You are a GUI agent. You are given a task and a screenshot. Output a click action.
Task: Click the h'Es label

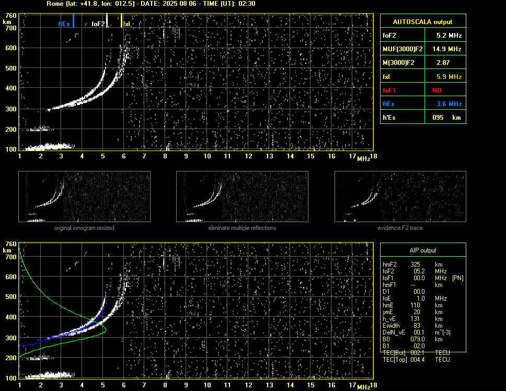(389, 118)
